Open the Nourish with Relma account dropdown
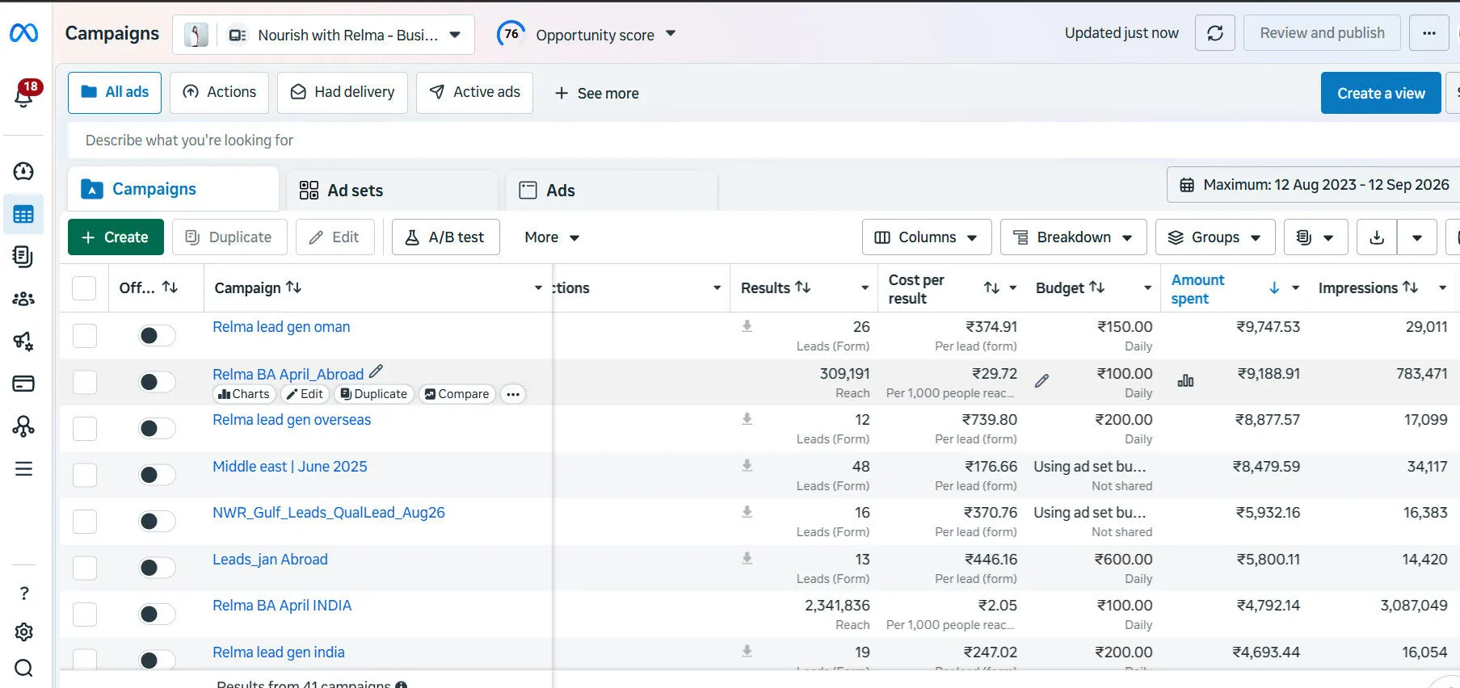Viewport: 1460px width, 688px height. 323,35
